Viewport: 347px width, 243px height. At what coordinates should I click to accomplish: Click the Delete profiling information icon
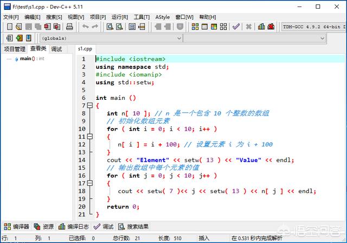point(271,27)
